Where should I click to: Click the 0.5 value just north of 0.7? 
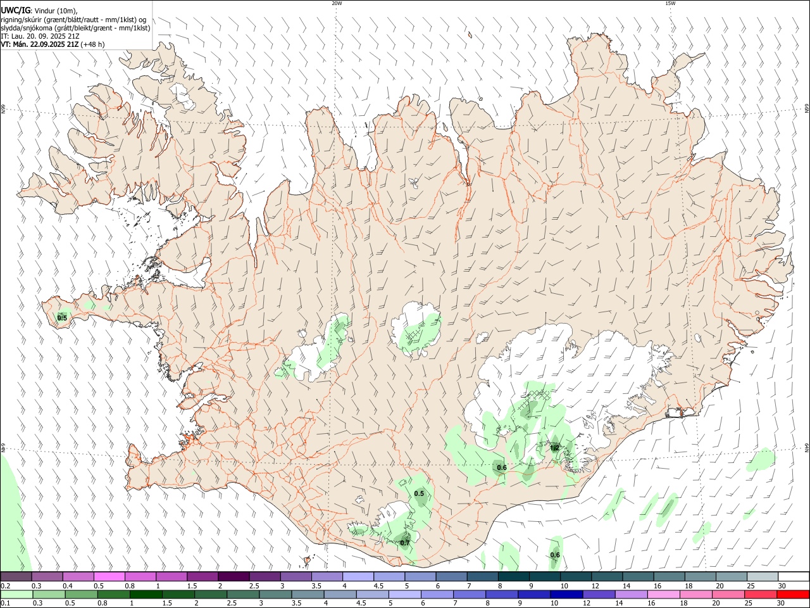point(419,493)
